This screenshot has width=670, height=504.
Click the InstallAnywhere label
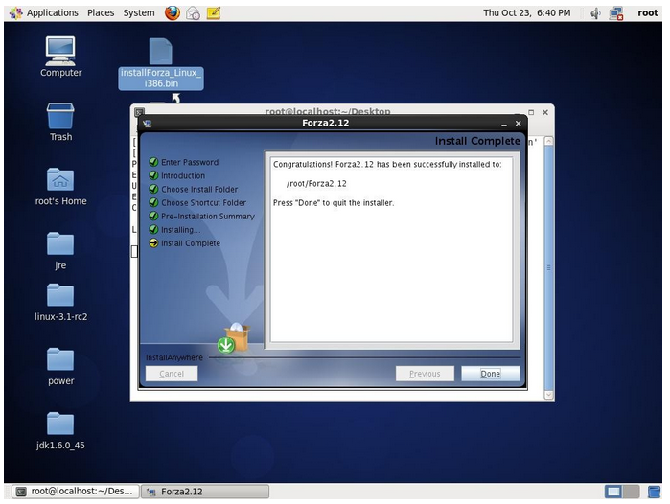173,357
